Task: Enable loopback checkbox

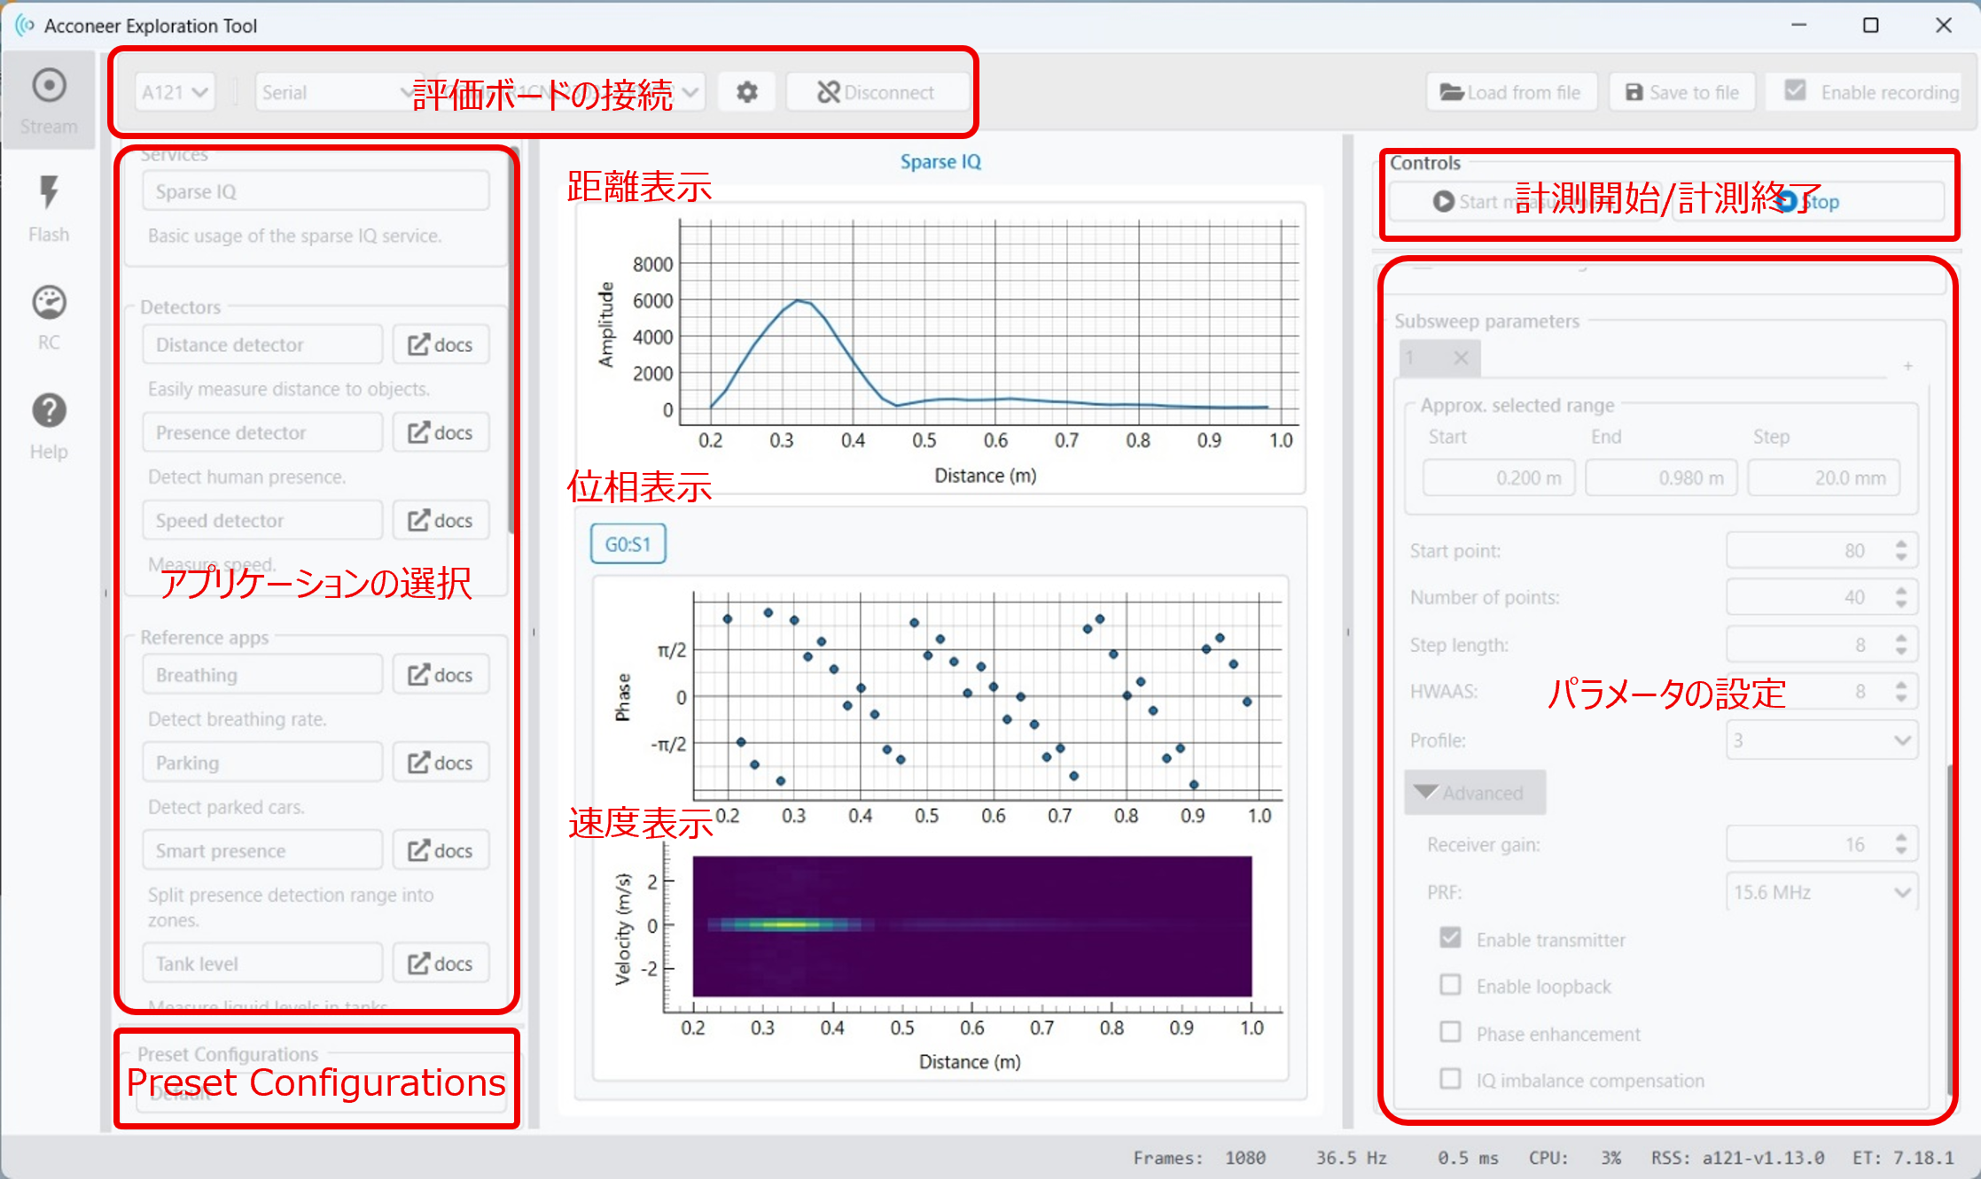Action: coord(1450,985)
